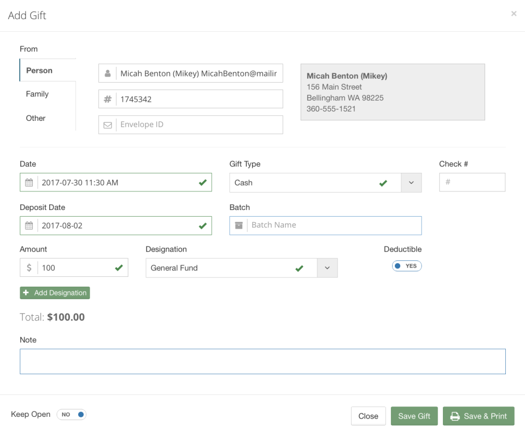
Task: Toggle Keep Open on
Action: click(x=72, y=414)
